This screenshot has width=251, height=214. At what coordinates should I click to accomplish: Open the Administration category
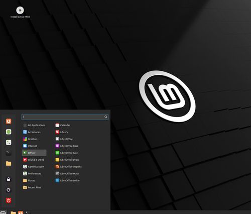[34, 167]
